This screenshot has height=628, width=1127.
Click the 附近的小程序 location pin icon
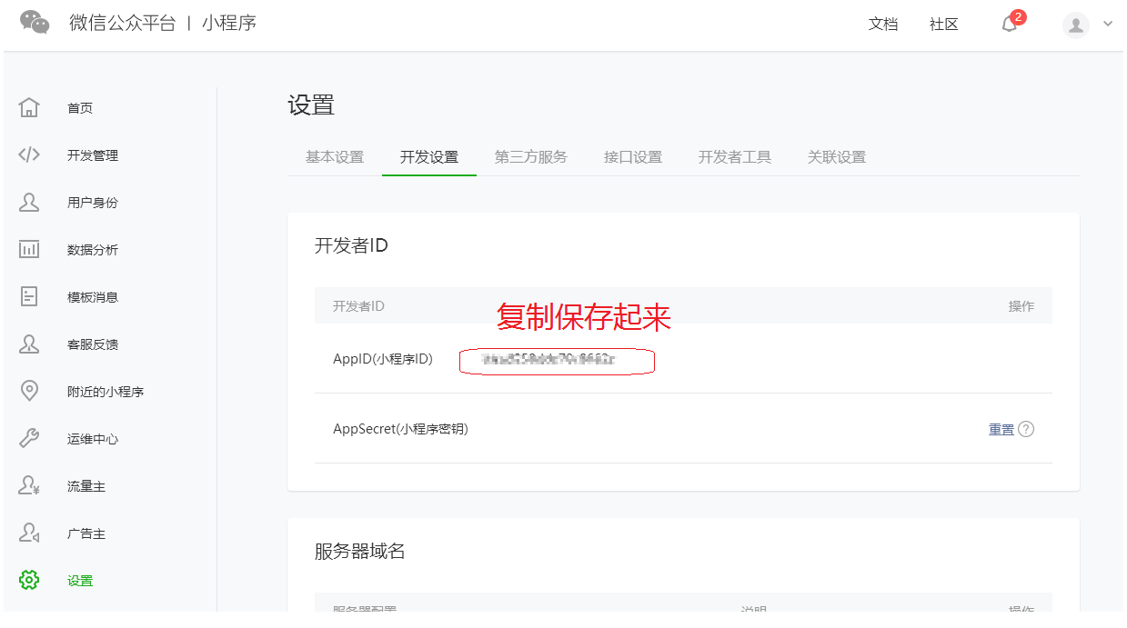pos(29,391)
